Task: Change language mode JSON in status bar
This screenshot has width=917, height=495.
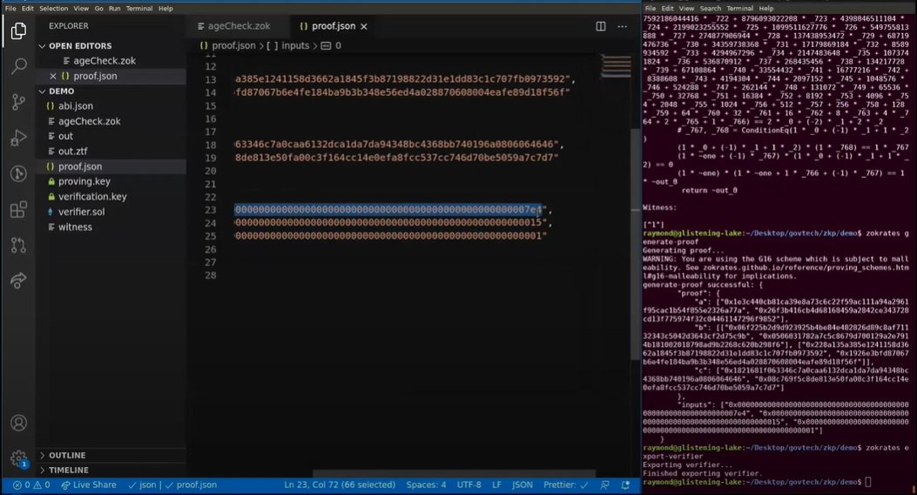Action: coord(523,485)
